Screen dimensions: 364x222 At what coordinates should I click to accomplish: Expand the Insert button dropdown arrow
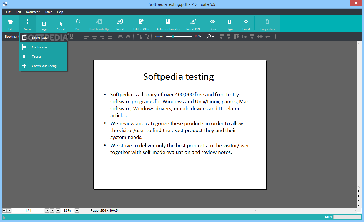(x=126, y=24)
